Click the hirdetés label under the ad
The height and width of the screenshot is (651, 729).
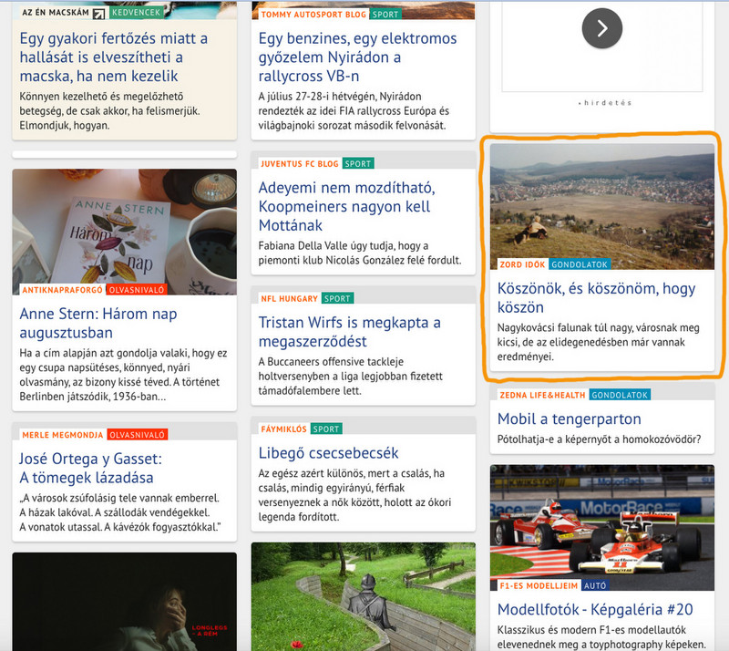[605, 103]
